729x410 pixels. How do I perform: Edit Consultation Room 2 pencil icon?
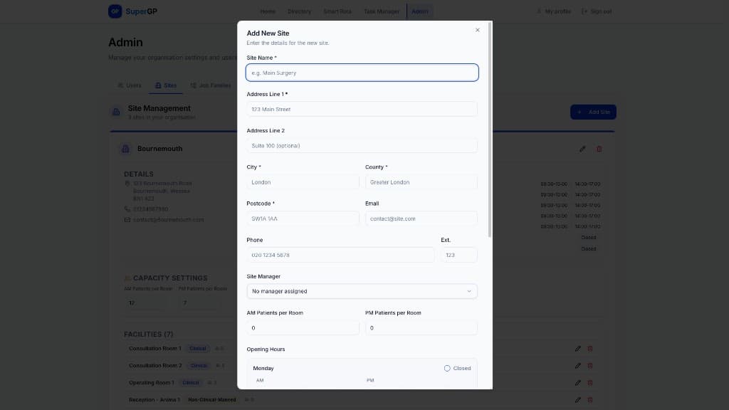[578, 366]
